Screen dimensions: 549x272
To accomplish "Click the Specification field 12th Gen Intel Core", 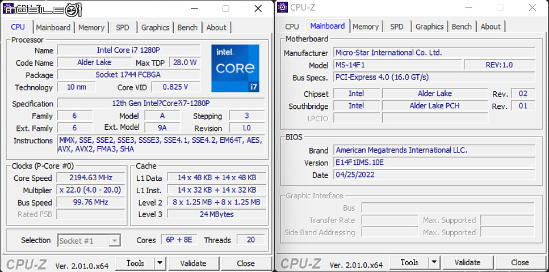I will tap(161, 104).
